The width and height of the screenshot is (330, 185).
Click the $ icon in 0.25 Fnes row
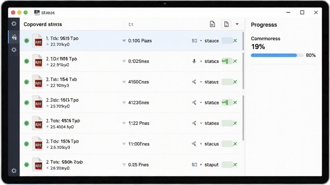[194, 165]
